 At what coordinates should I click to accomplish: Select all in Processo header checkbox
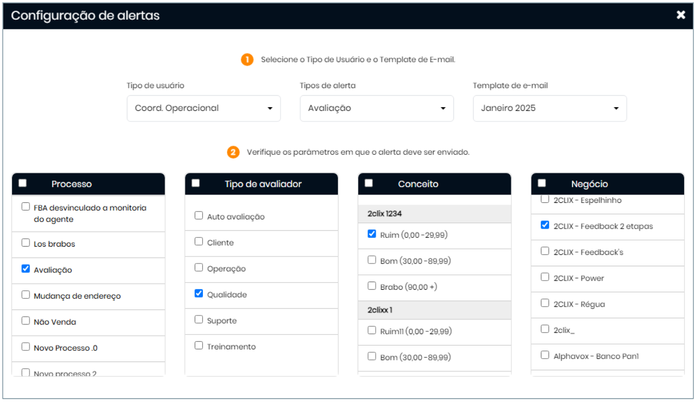22,184
